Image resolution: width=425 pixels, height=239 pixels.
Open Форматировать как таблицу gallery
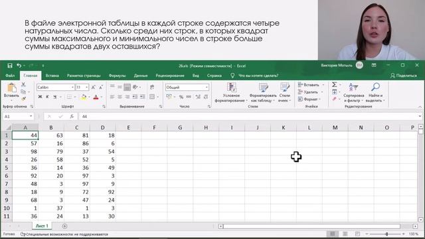(x=263, y=93)
